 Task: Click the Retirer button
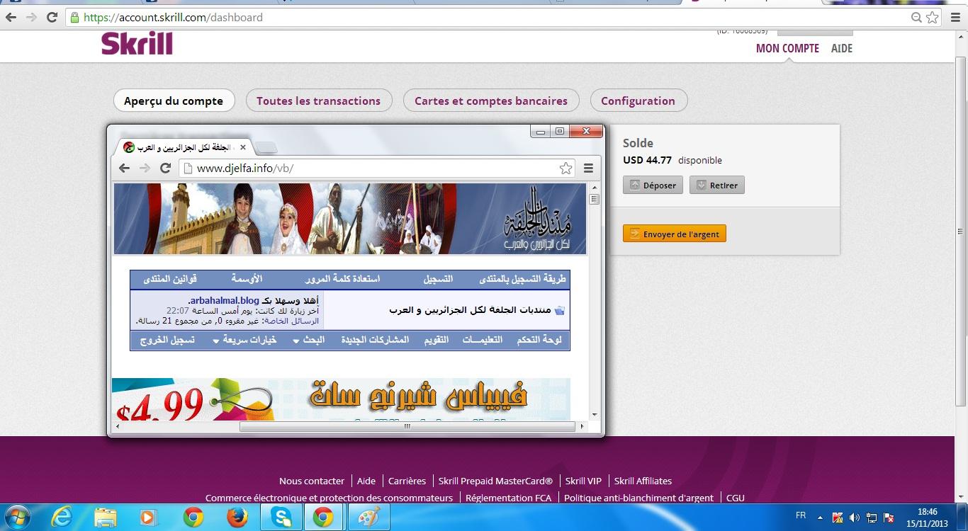pos(716,185)
